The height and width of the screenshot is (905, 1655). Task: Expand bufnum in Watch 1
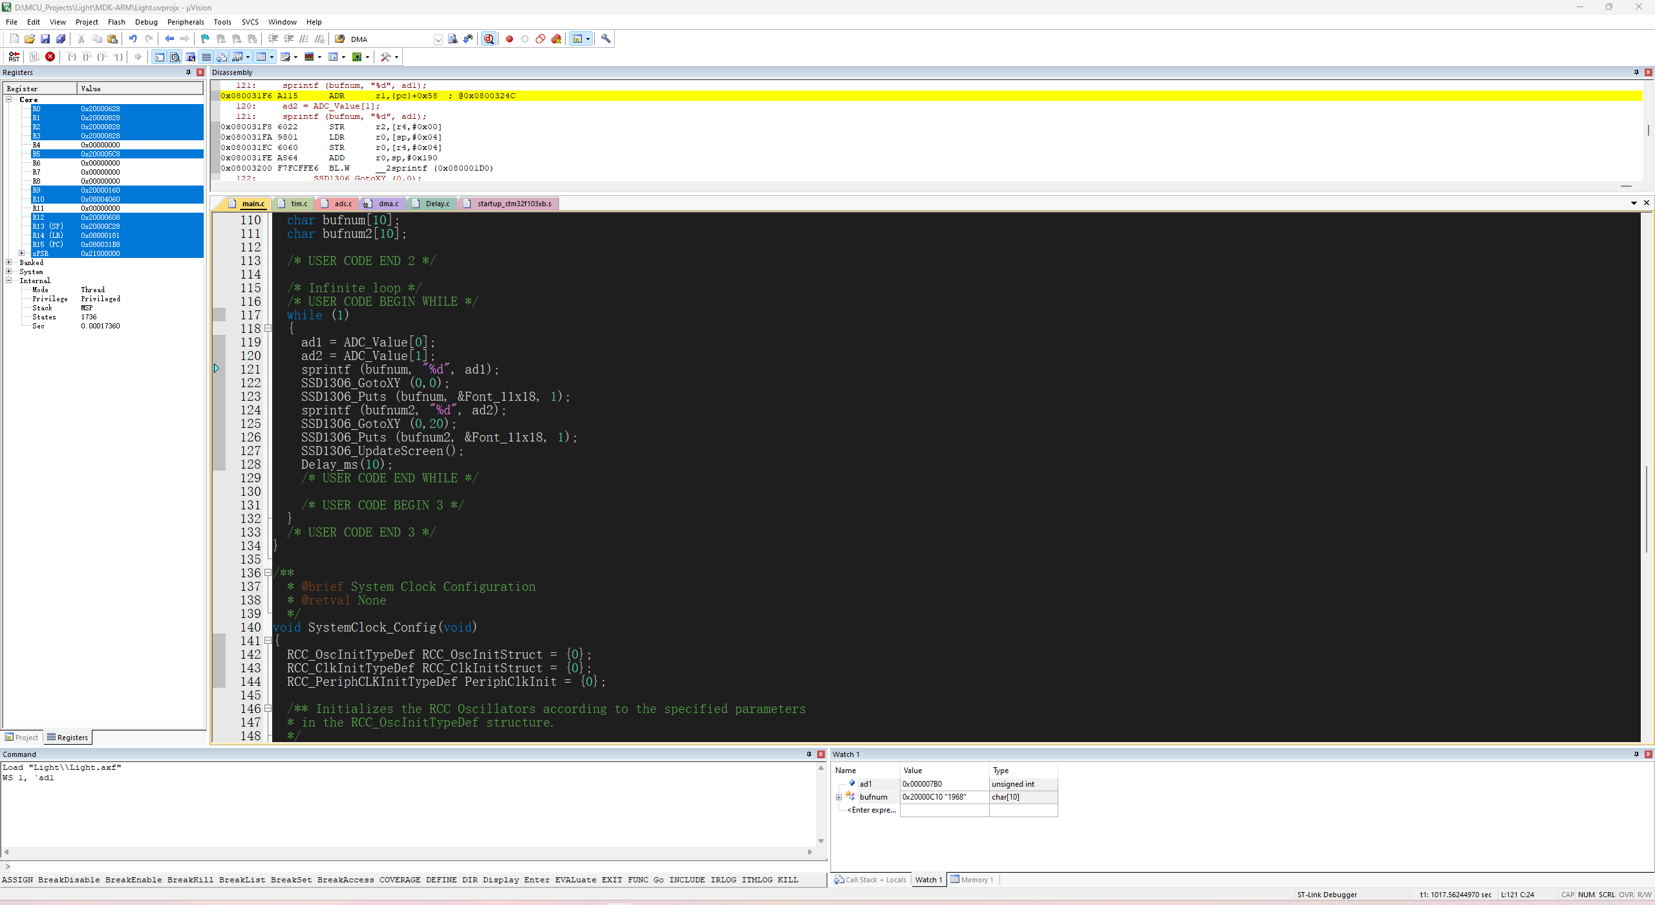point(839,797)
